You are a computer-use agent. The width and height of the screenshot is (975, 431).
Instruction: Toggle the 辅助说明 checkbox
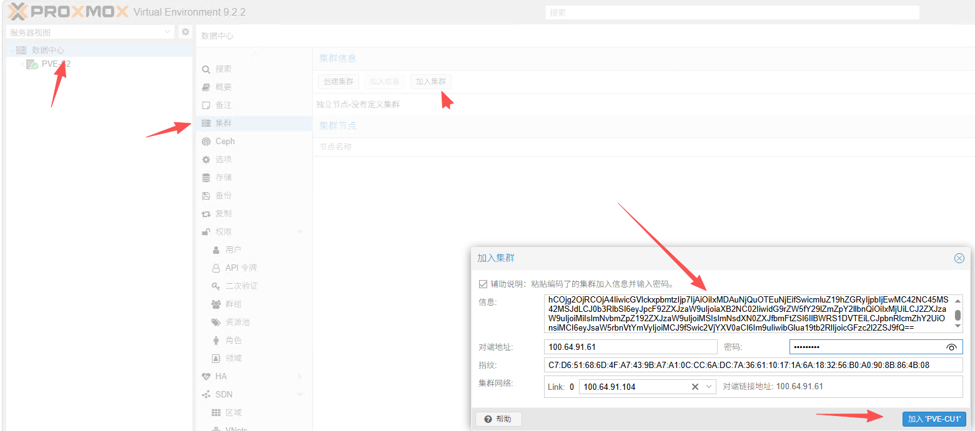coord(482,284)
